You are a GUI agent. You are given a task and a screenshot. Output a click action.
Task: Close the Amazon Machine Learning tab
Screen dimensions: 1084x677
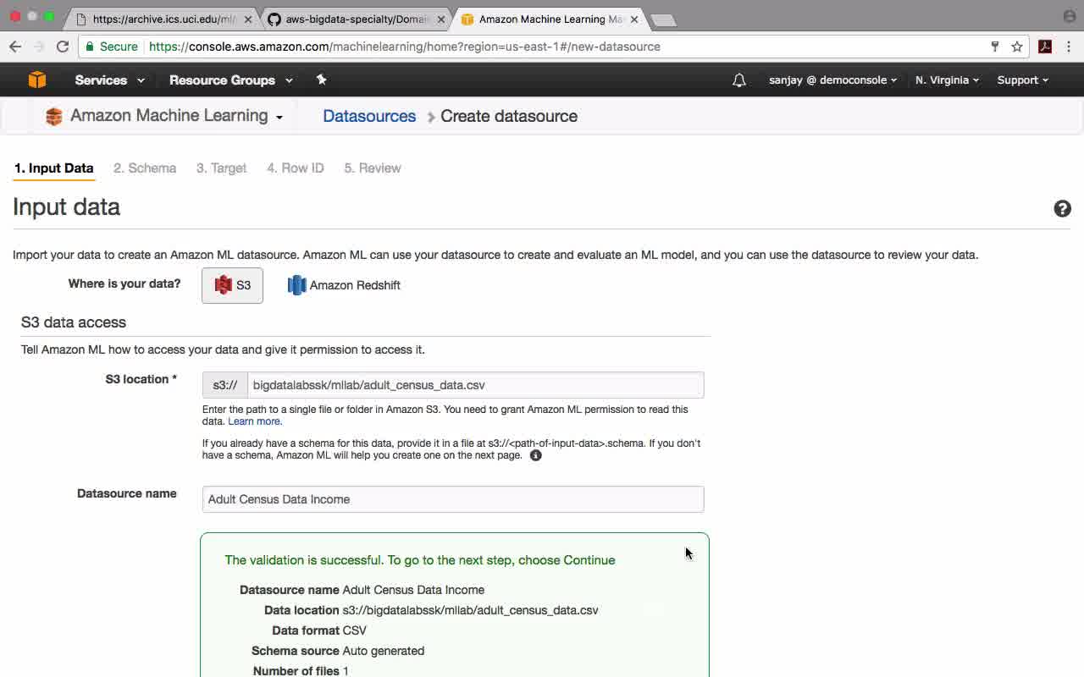[x=634, y=19]
